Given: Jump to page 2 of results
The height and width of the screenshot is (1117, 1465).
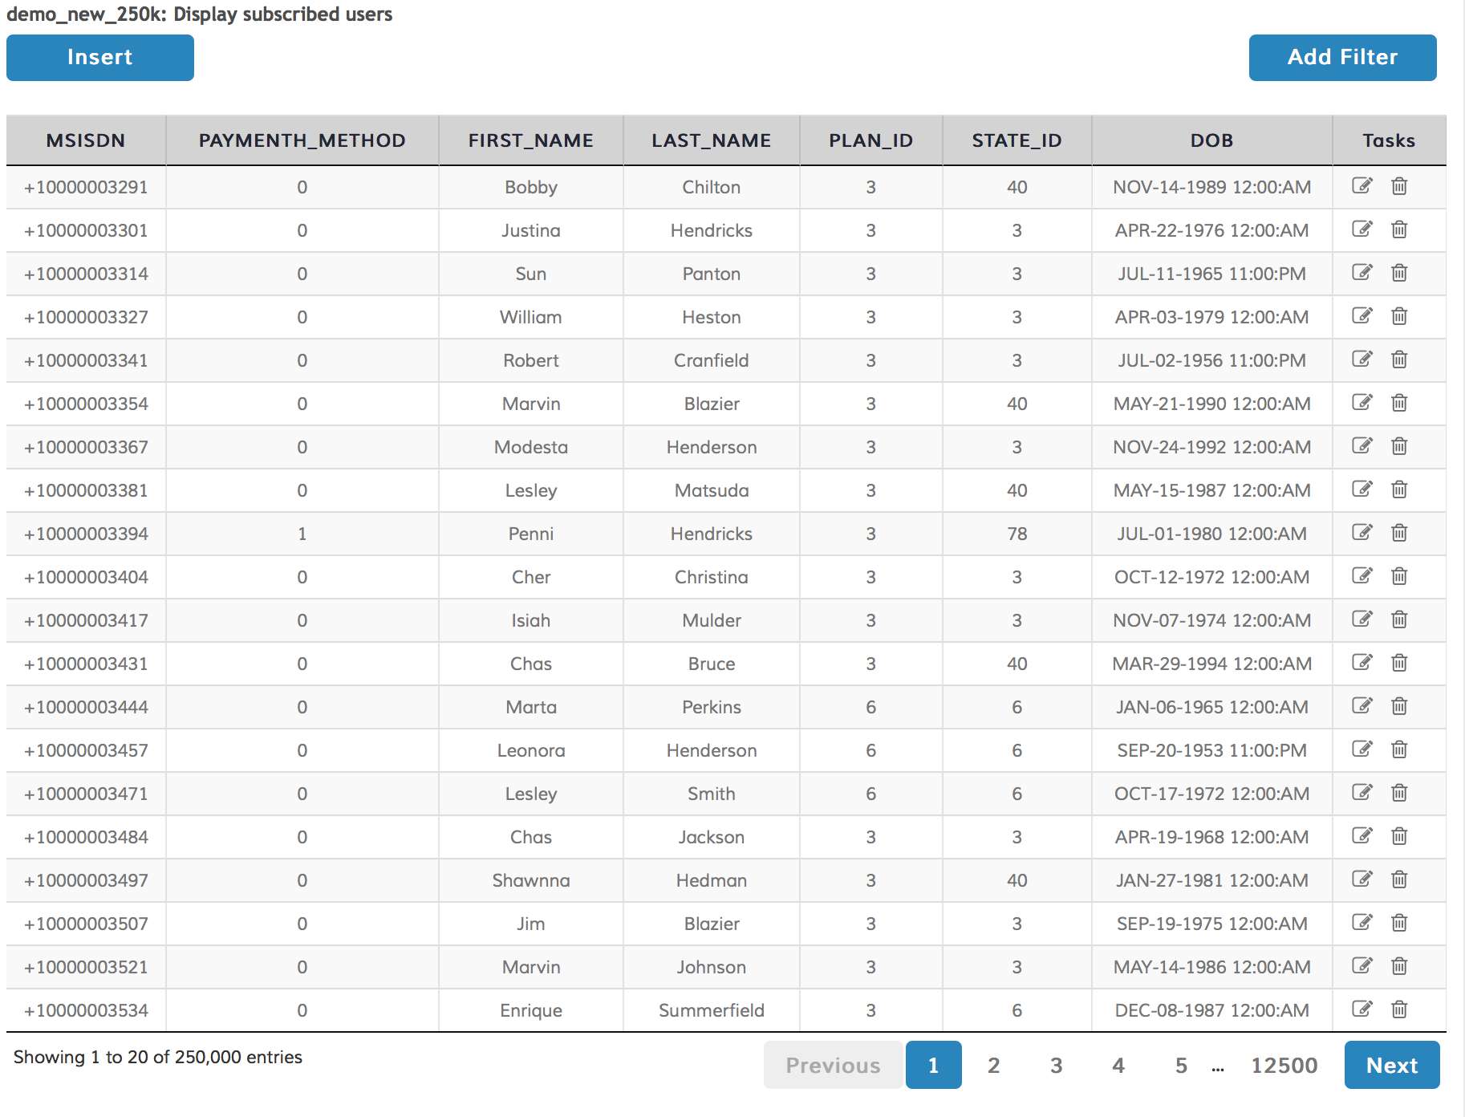Looking at the screenshot, I should [993, 1065].
